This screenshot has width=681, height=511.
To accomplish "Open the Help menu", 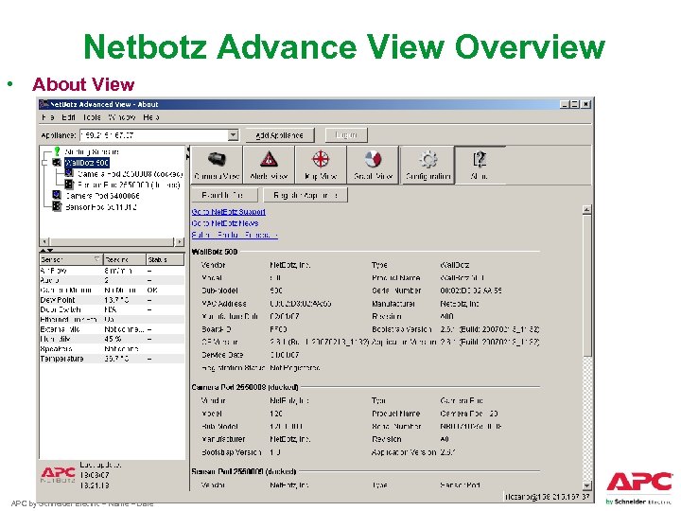I will pos(150,117).
